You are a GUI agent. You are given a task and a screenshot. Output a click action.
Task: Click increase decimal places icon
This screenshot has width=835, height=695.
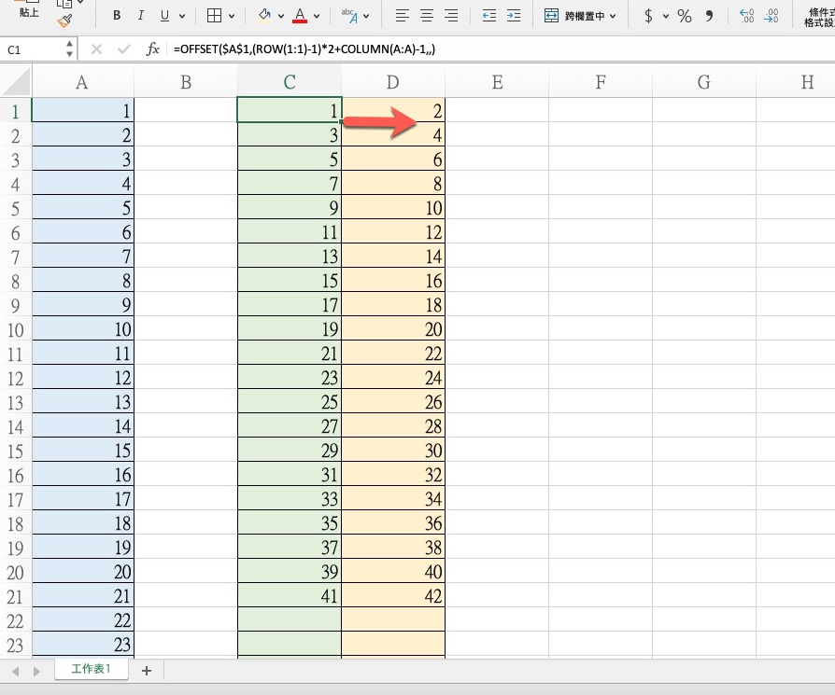coord(746,16)
